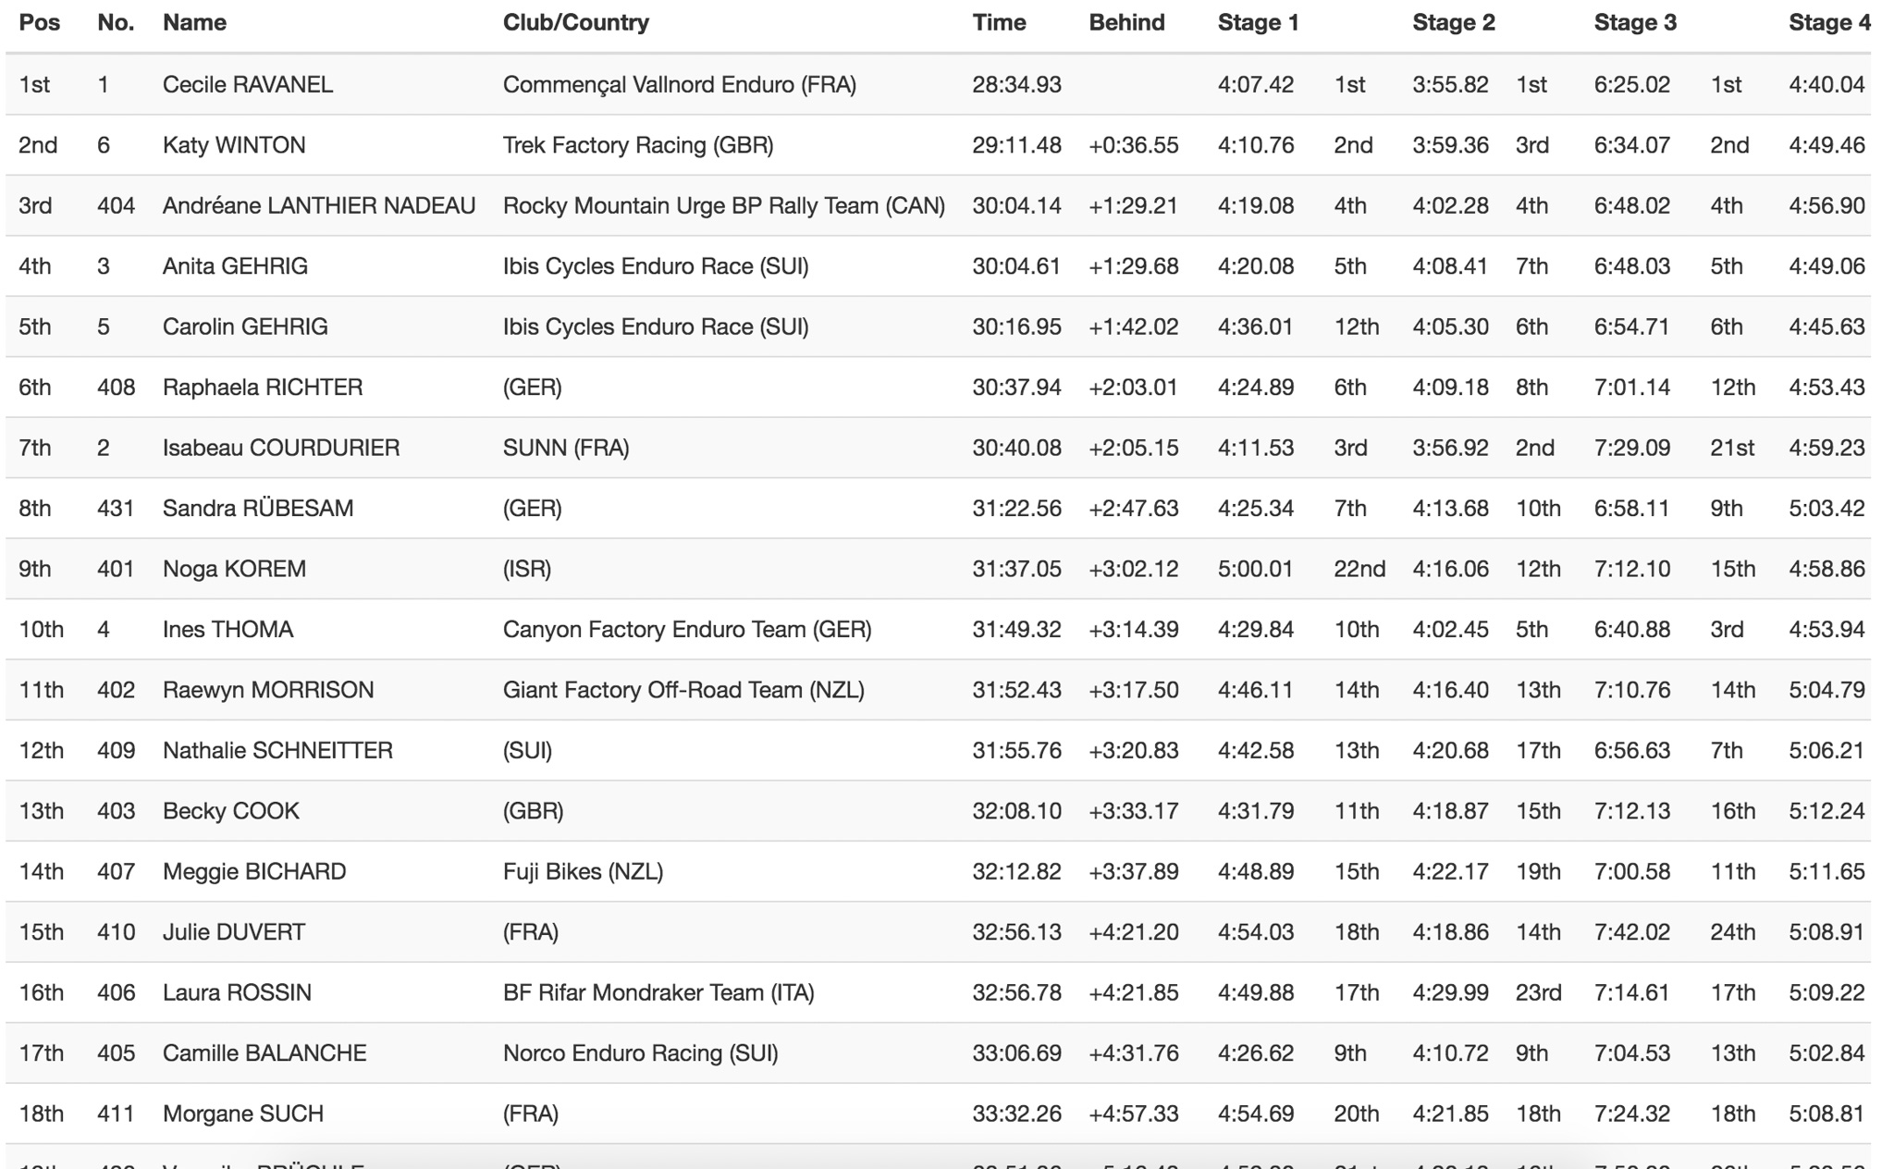Click Noga KOREM's total time 31:37.05
This screenshot has height=1169, width=1894.
(1016, 569)
